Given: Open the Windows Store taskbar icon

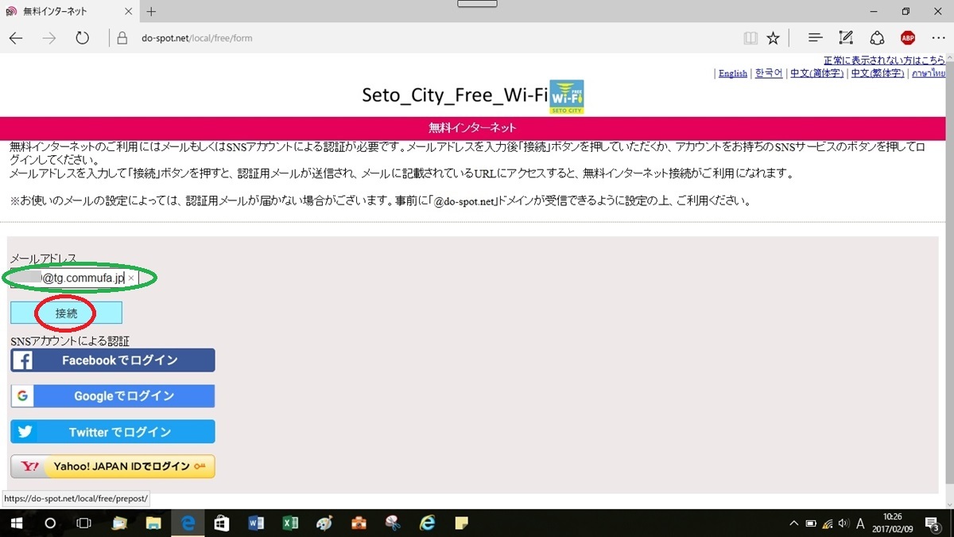Looking at the screenshot, I should (222, 523).
